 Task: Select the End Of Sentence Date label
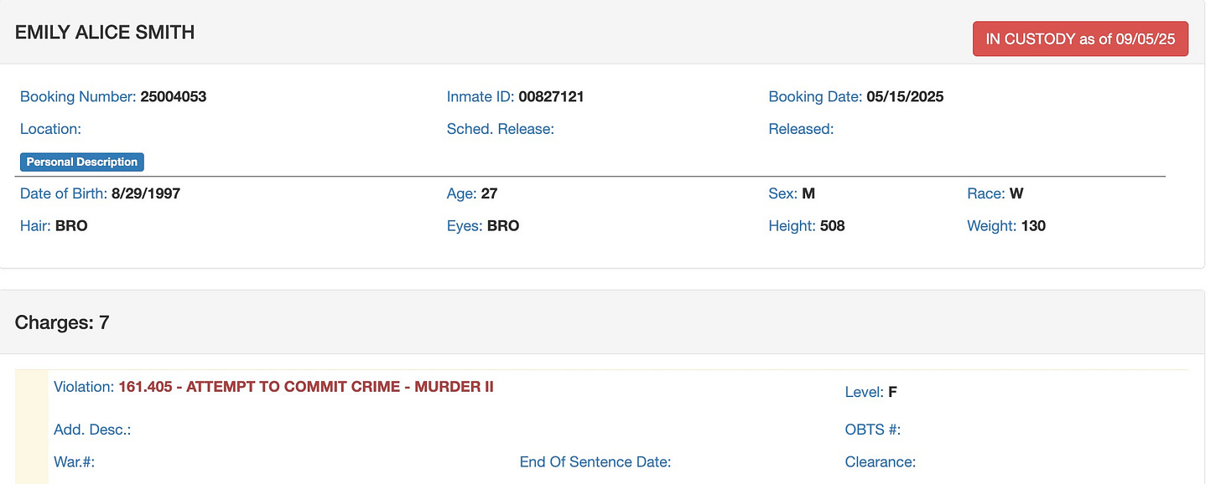[595, 461]
